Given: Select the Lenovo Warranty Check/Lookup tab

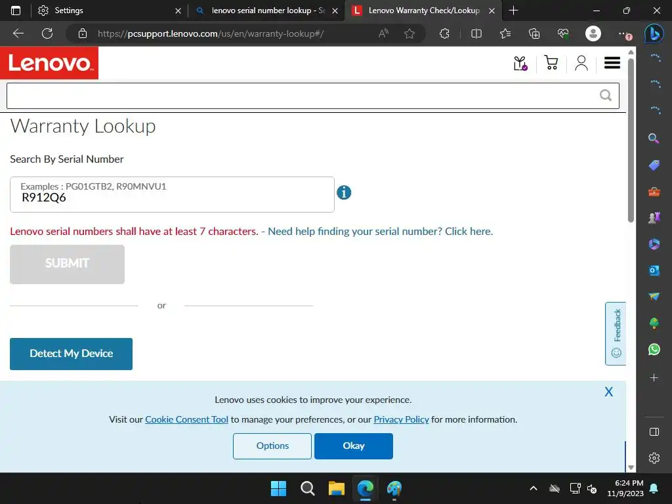Looking at the screenshot, I should [423, 10].
